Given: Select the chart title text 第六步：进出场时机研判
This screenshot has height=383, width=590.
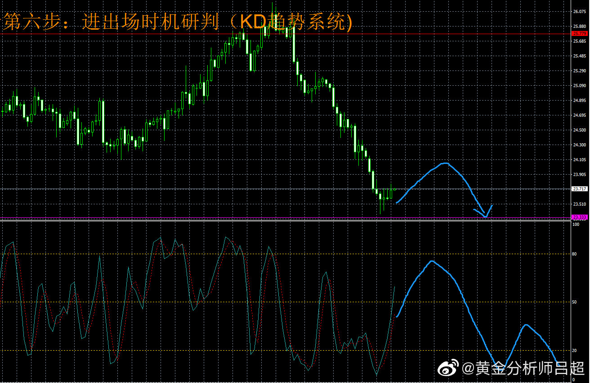Looking at the screenshot, I should click(x=110, y=22).
